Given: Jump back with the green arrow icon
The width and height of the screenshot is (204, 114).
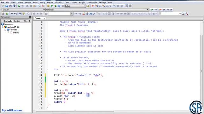Looking at the screenshot, I should point(152,10).
